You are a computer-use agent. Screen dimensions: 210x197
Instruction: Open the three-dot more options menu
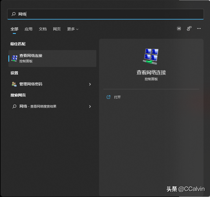click(x=199, y=28)
